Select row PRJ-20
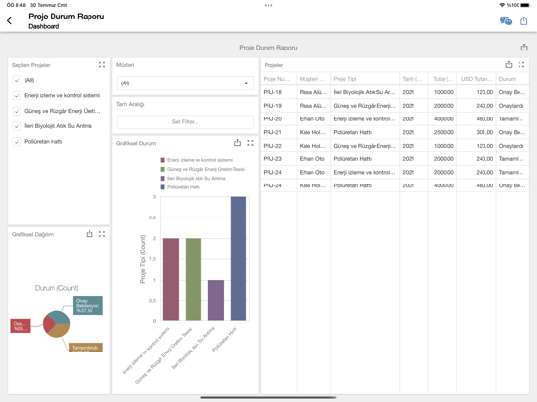The width and height of the screenshot is (537, 402). pos(395,119)
